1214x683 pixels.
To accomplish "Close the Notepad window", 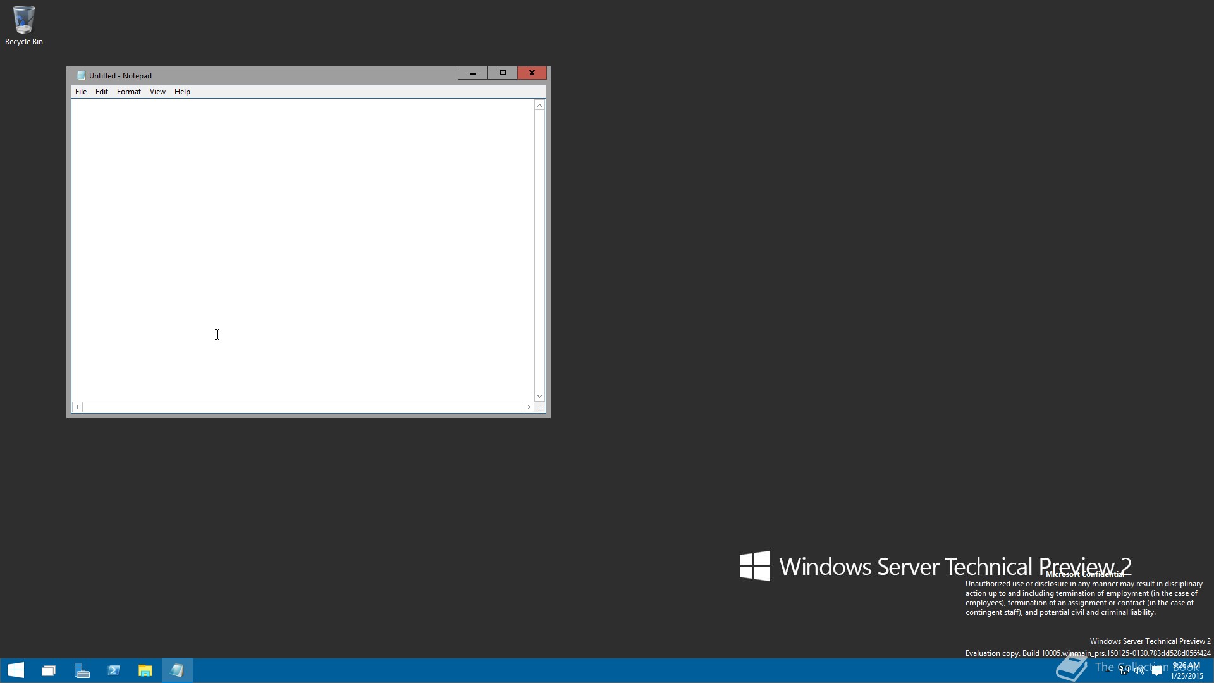I will (x=532, y=73).
